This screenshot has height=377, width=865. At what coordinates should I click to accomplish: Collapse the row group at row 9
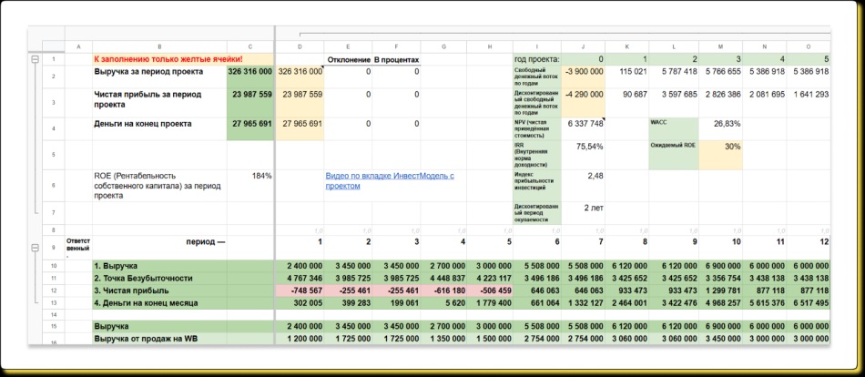[36, 247]
